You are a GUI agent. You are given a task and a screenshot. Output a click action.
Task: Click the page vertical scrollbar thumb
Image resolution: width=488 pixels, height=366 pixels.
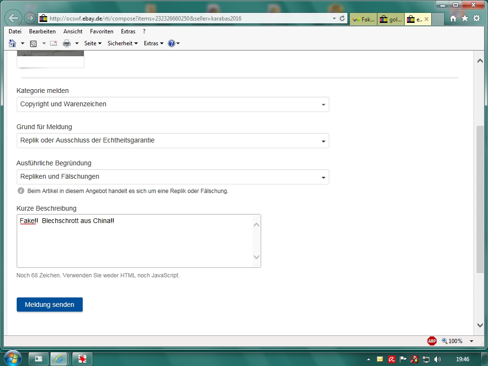click(480, 199)
